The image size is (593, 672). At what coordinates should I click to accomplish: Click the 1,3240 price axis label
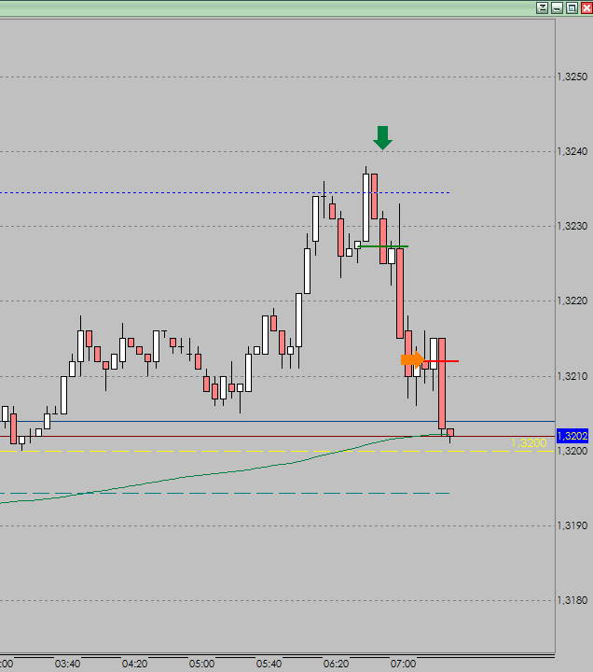tap(572, 151)
